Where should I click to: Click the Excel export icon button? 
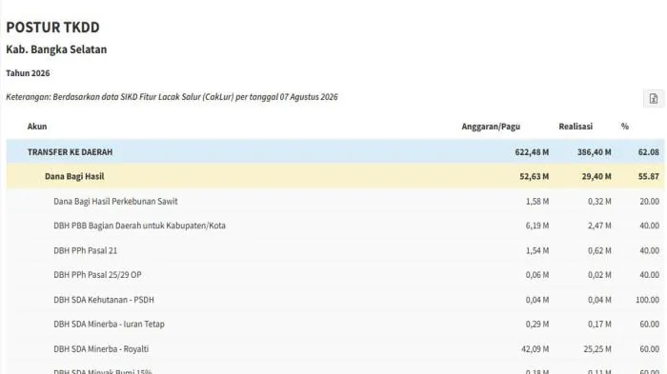coord(654,99)
